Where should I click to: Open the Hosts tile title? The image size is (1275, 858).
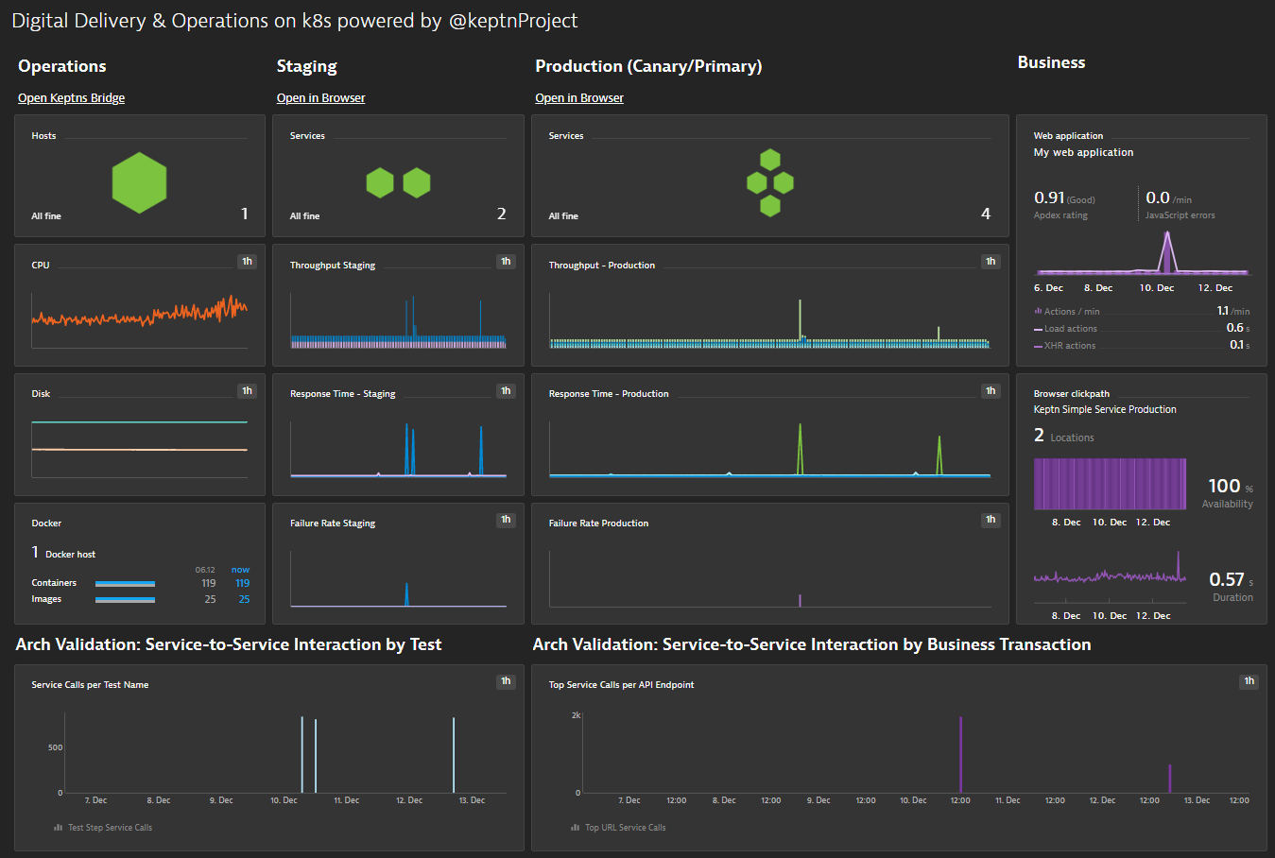click(x=43, y=136)
